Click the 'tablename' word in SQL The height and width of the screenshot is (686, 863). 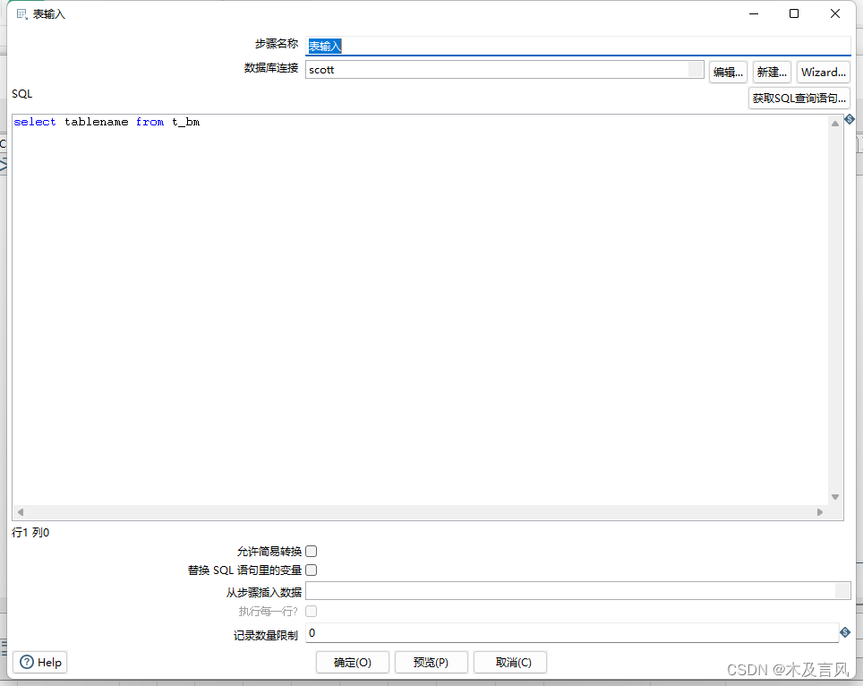pos(97,122)
